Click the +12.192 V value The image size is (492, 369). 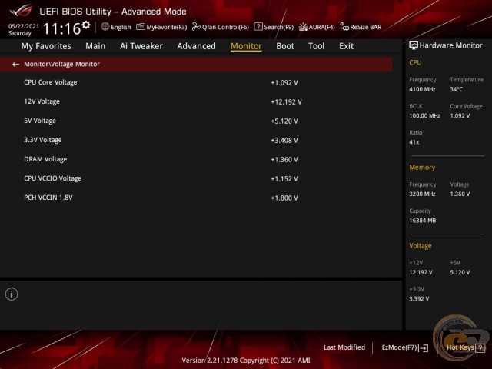coord(286,102)
